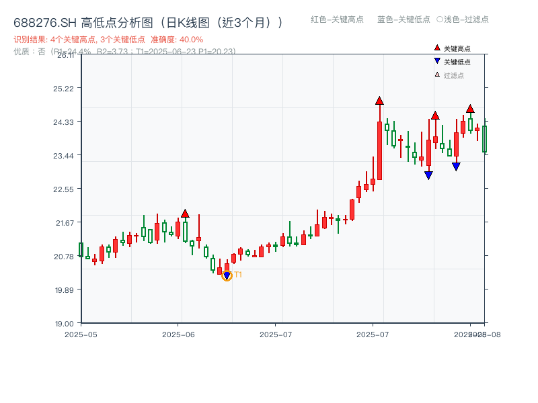
Task: Click the pale triangle icon beside 过滤点 legend
Action: click(436, 75)
